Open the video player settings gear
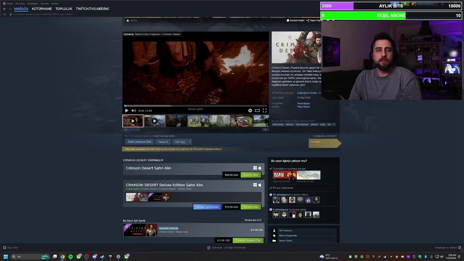Viewport: 464px width, 261px height. [x=250, y=111]
